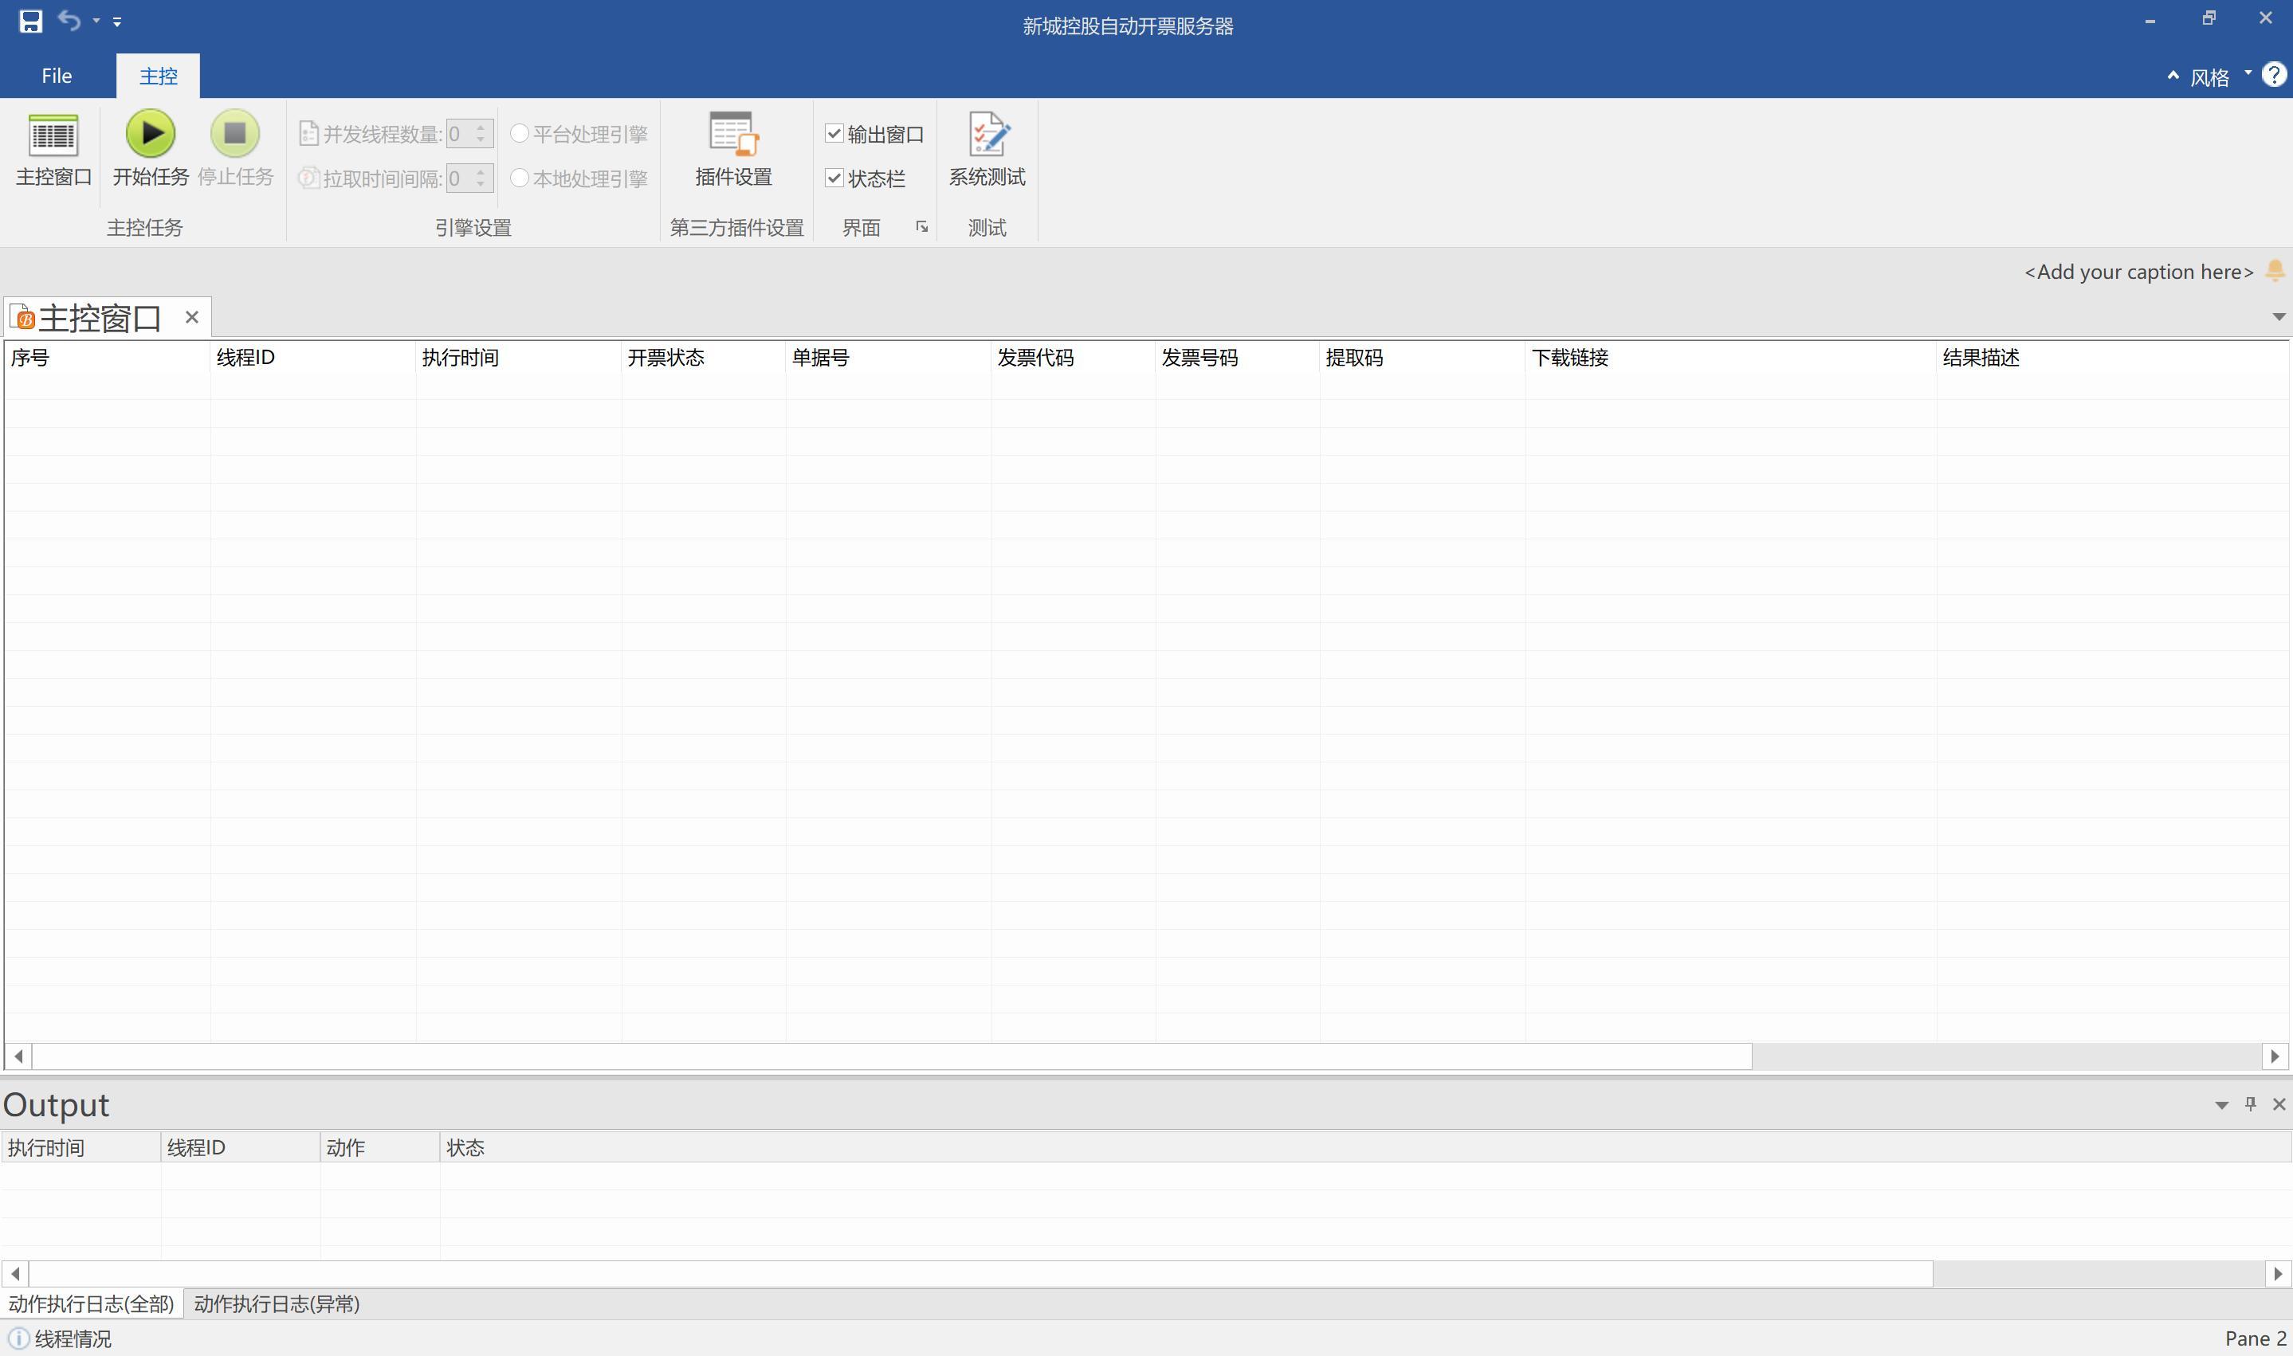This screenshot has height=1356, width=2293.
Task: Click main grid horizontal scrollbar right arrow
Action: click(2275, 1056)
